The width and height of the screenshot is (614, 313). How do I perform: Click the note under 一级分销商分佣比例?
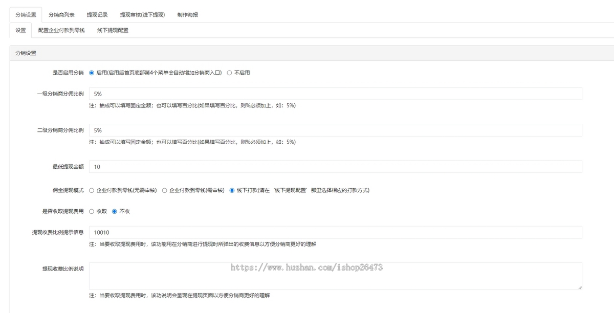coord(192,105)
